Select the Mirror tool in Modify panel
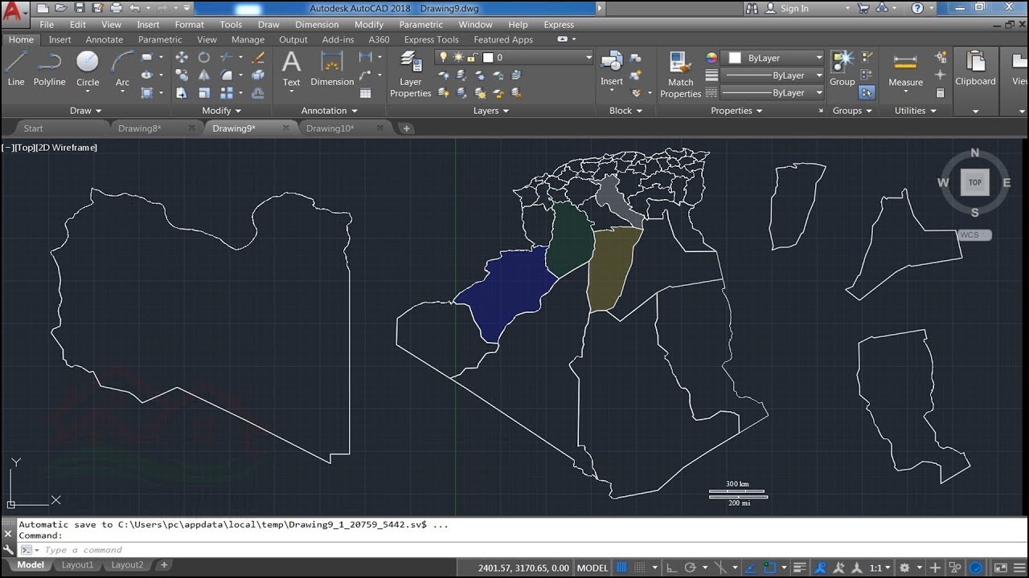 pos(204,75)
